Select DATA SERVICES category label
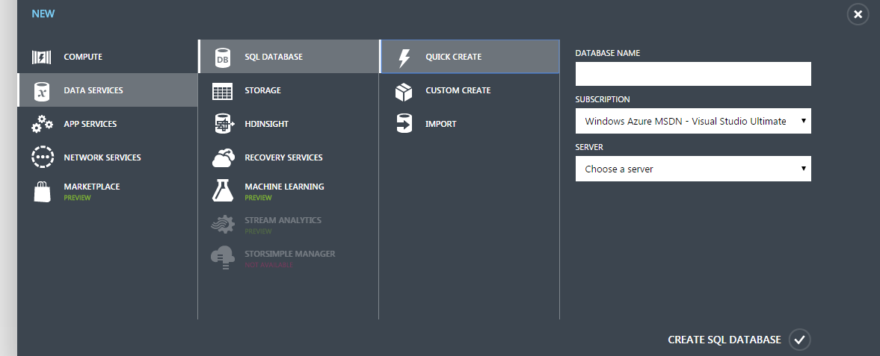880x356 pixels. [x=93, y=91]
